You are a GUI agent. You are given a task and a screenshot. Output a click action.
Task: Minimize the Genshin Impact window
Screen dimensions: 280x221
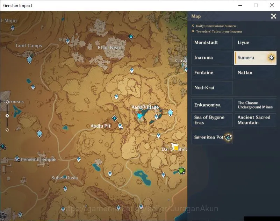click(240, 5)
